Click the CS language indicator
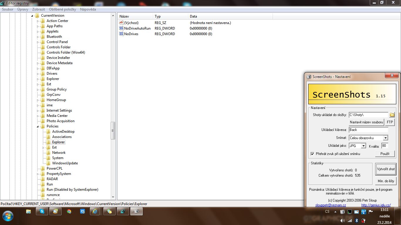401x225 pixels. pos(327,212)
